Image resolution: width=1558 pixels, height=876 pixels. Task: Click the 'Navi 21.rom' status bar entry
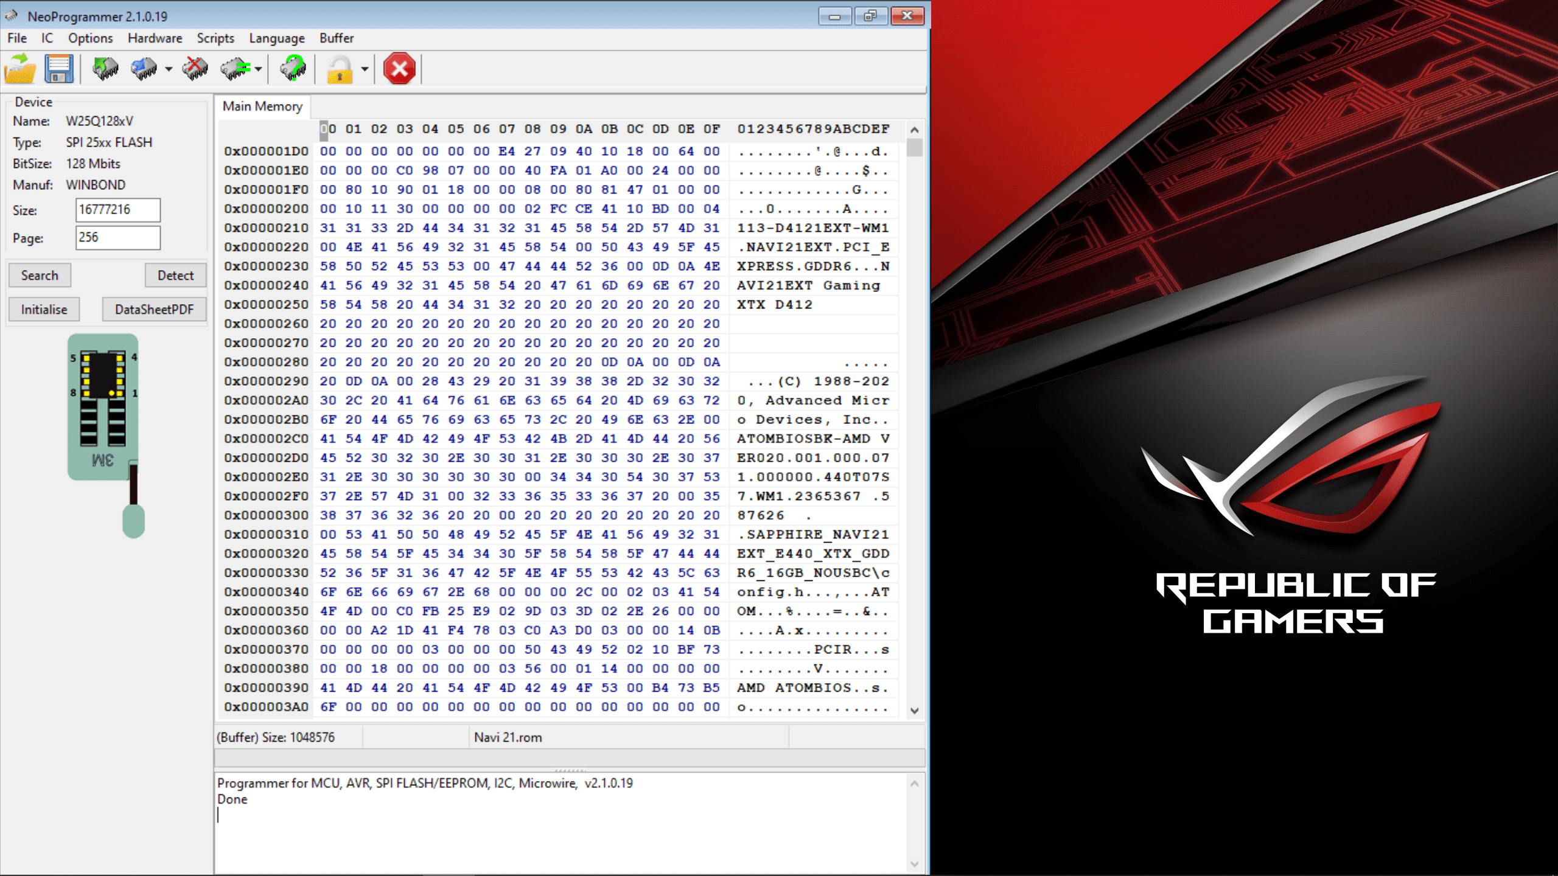point(508,737)
